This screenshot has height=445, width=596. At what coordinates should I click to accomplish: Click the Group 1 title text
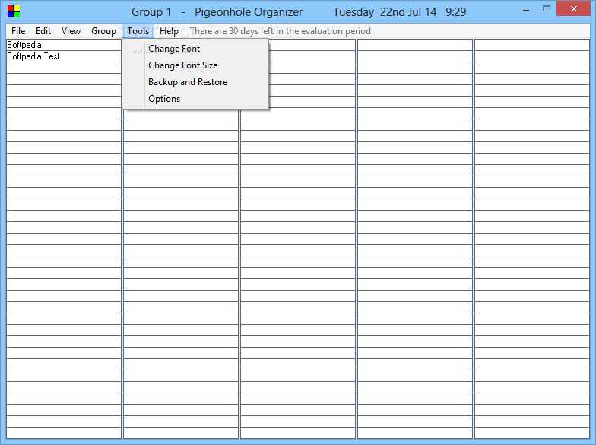[x=151, y=12]
